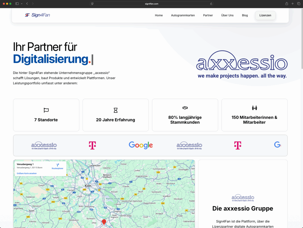Screen dimensions: 303x228
Task: Reload the page using the address bar icon
Action: click(211, 4)
